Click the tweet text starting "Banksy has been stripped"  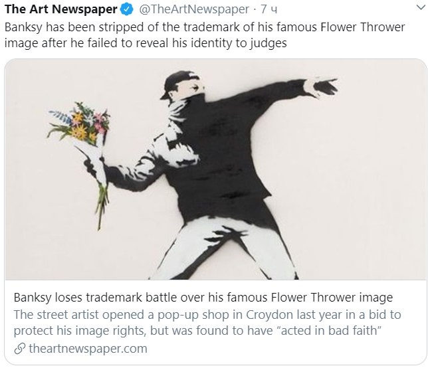coord(213,29)
